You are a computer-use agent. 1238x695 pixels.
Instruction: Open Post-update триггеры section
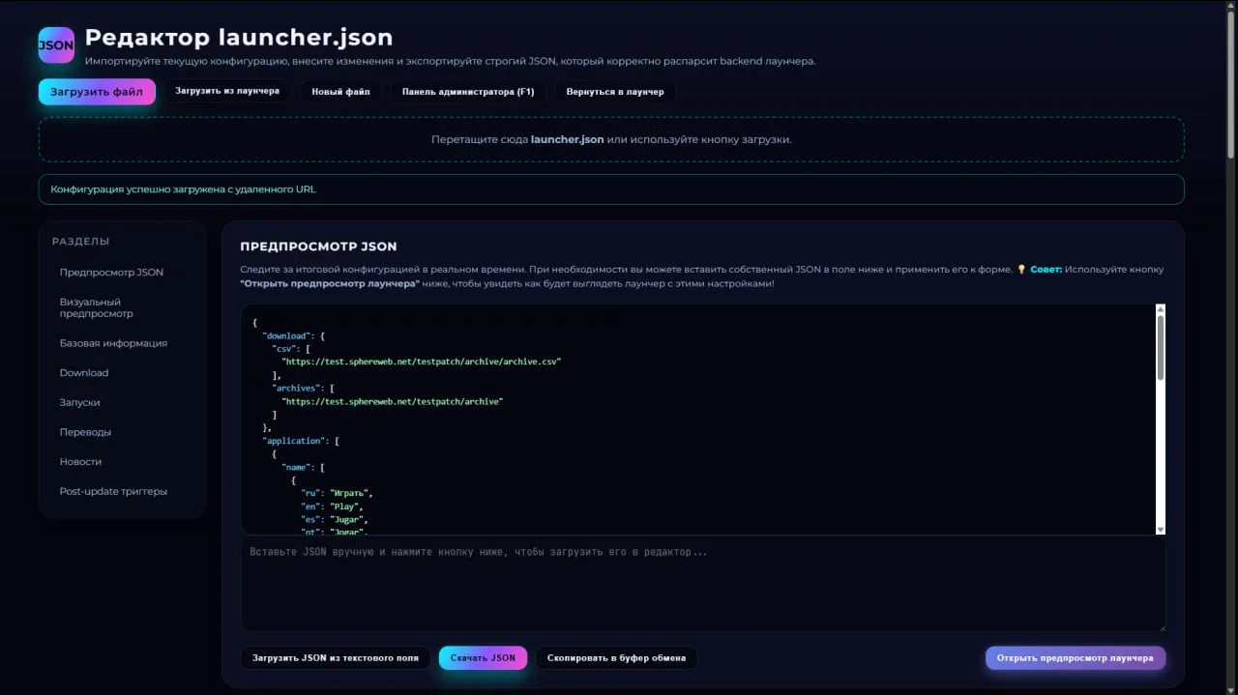(113, 492)
